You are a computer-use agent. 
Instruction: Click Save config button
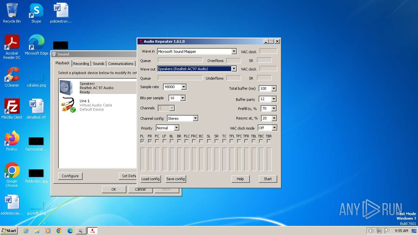tap(175, 179)
